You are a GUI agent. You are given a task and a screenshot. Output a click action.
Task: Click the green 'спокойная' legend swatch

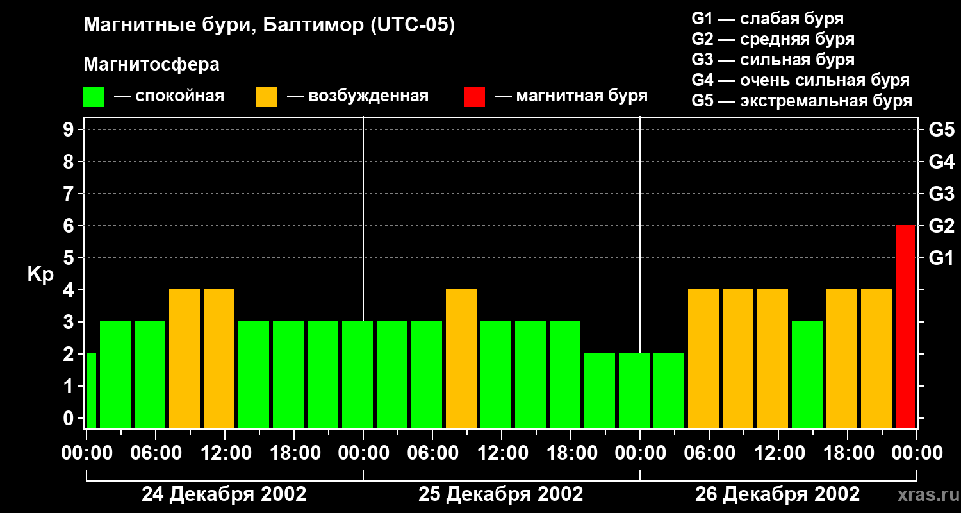tap(94, 97)
